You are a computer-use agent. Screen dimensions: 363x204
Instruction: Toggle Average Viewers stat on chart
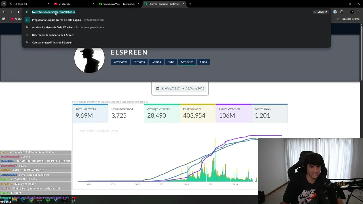tap(162, 113)
